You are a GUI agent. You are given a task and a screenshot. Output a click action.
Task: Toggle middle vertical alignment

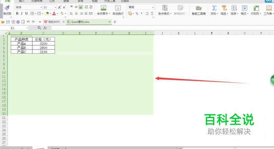(x=76, y=7)
